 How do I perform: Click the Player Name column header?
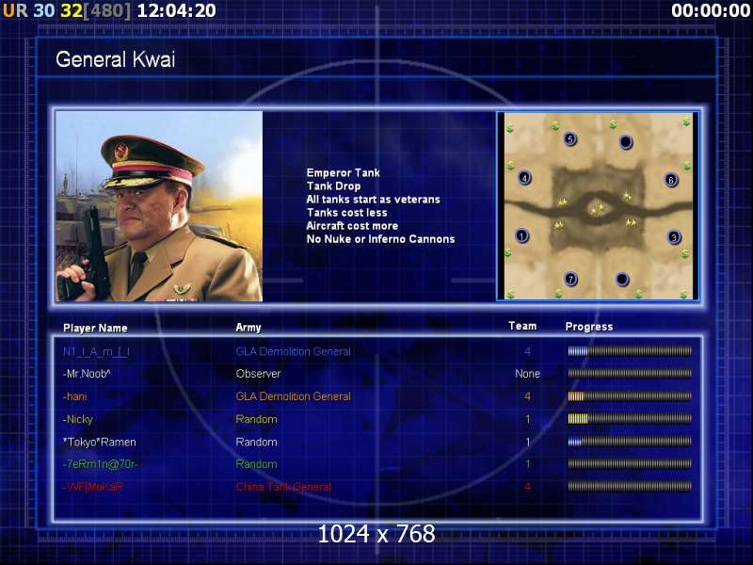(x=95, y=328)
